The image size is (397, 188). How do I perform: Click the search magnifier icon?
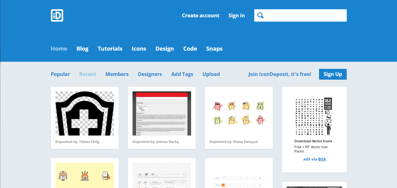point(260,15)
